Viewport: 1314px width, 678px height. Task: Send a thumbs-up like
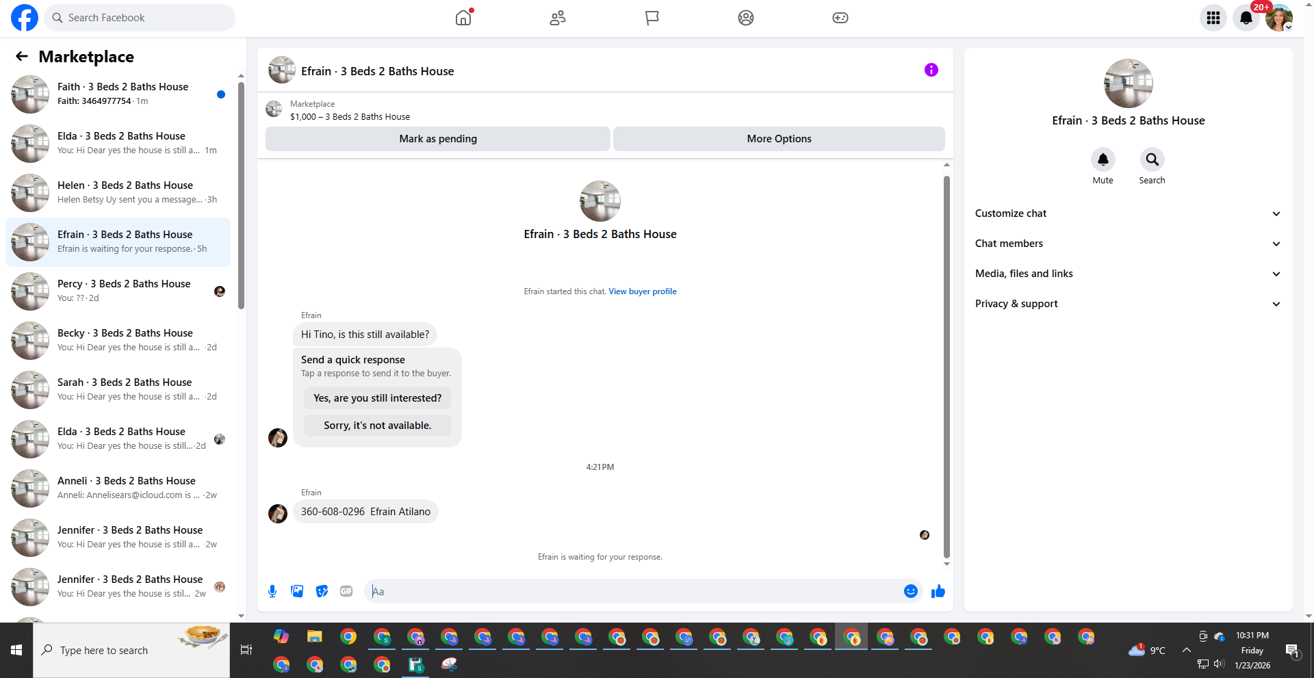tap(938, 591)
